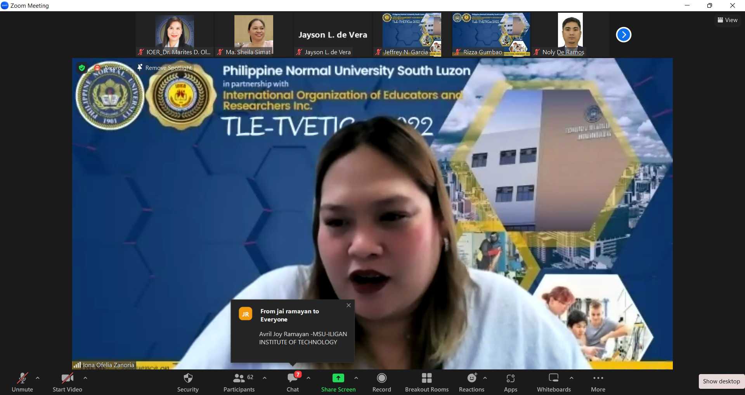The image size is (745, 395).
Task: Record the meeting
Action: (x=381, y=381)
